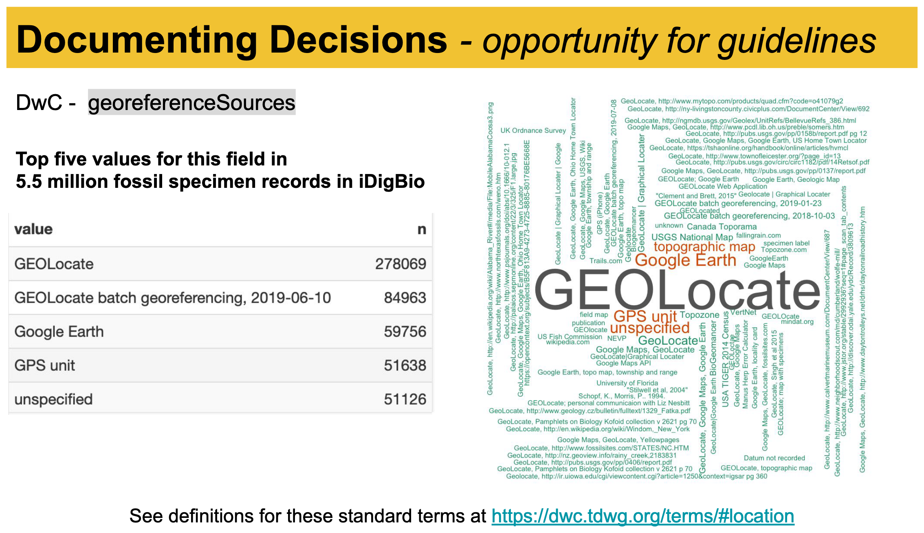This screenshot has width=924, height=533.
Task: Click 'Canada Toporama' in word cloud
Action: tap(722, 227)
